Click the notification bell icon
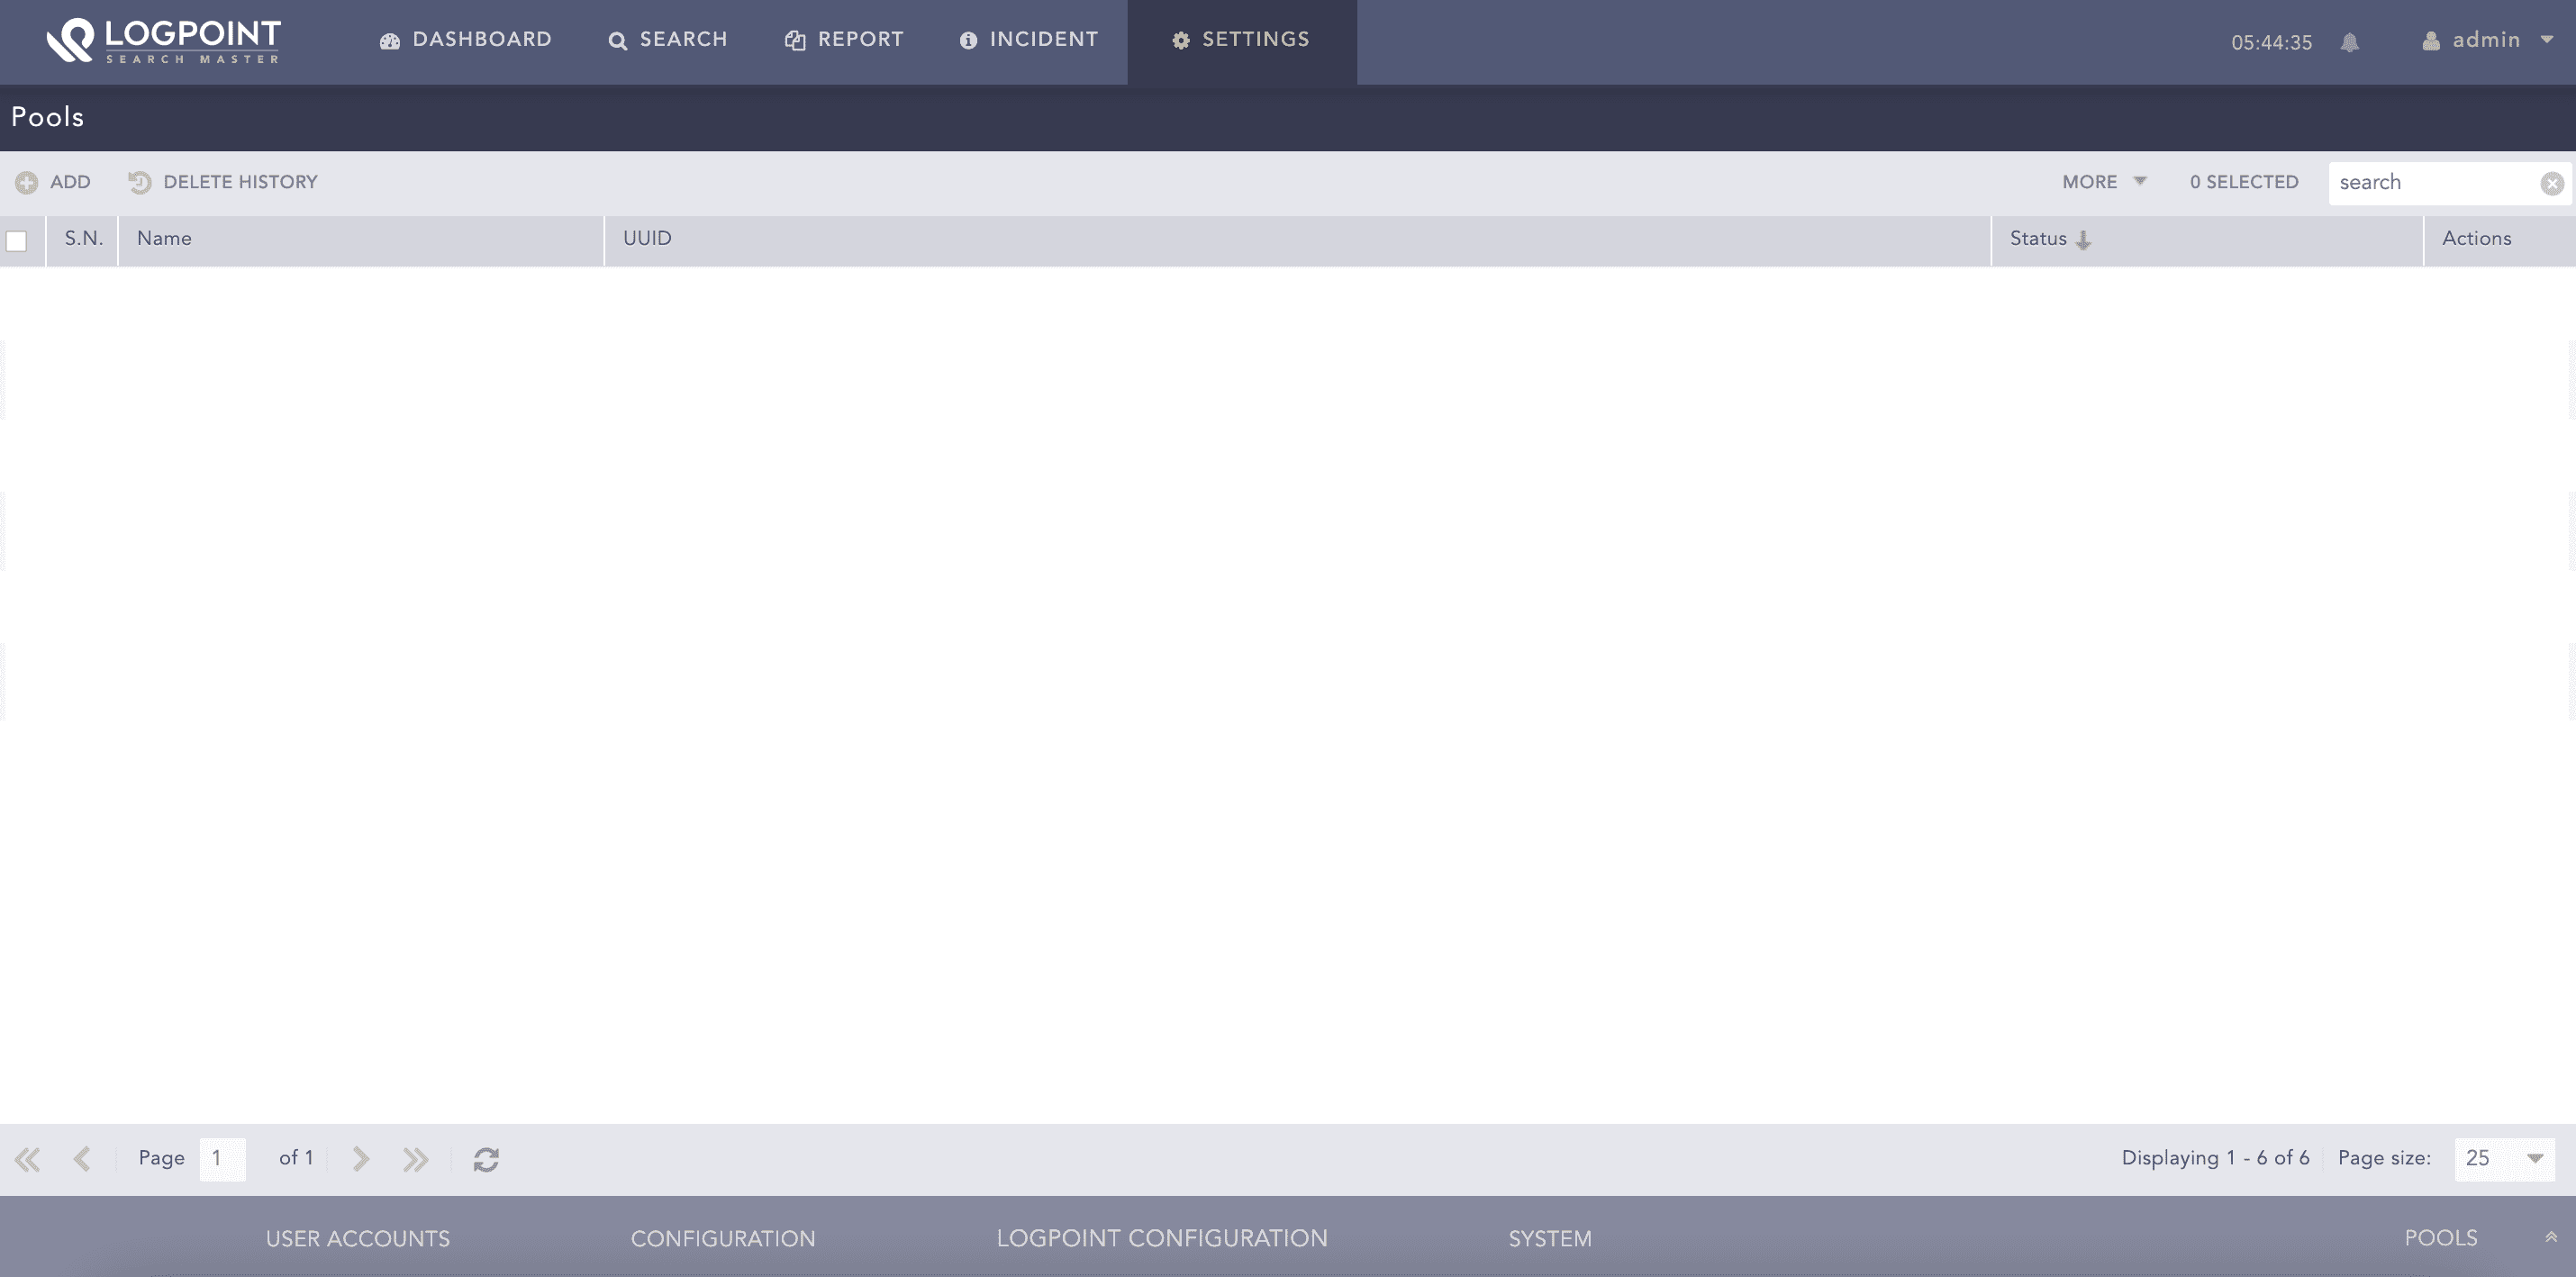The width and height of the screenshot is (2576, 1277). pyautogui.click(x=2349, y=42)
